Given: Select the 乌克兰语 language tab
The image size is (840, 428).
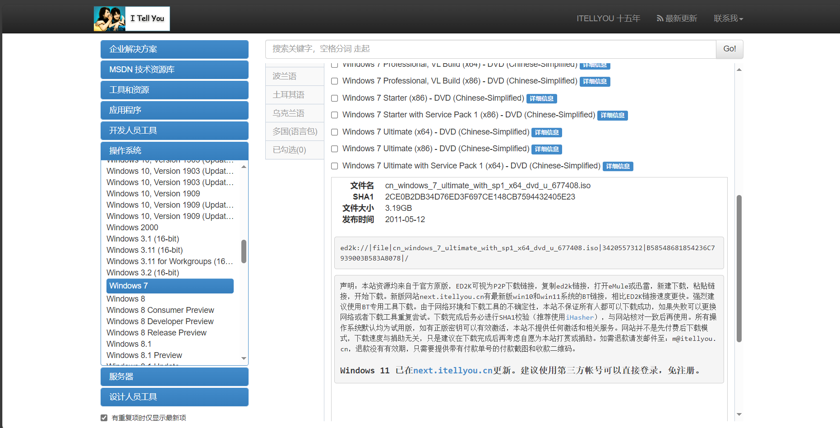Looking at the screenshot, I should point(295,113).
